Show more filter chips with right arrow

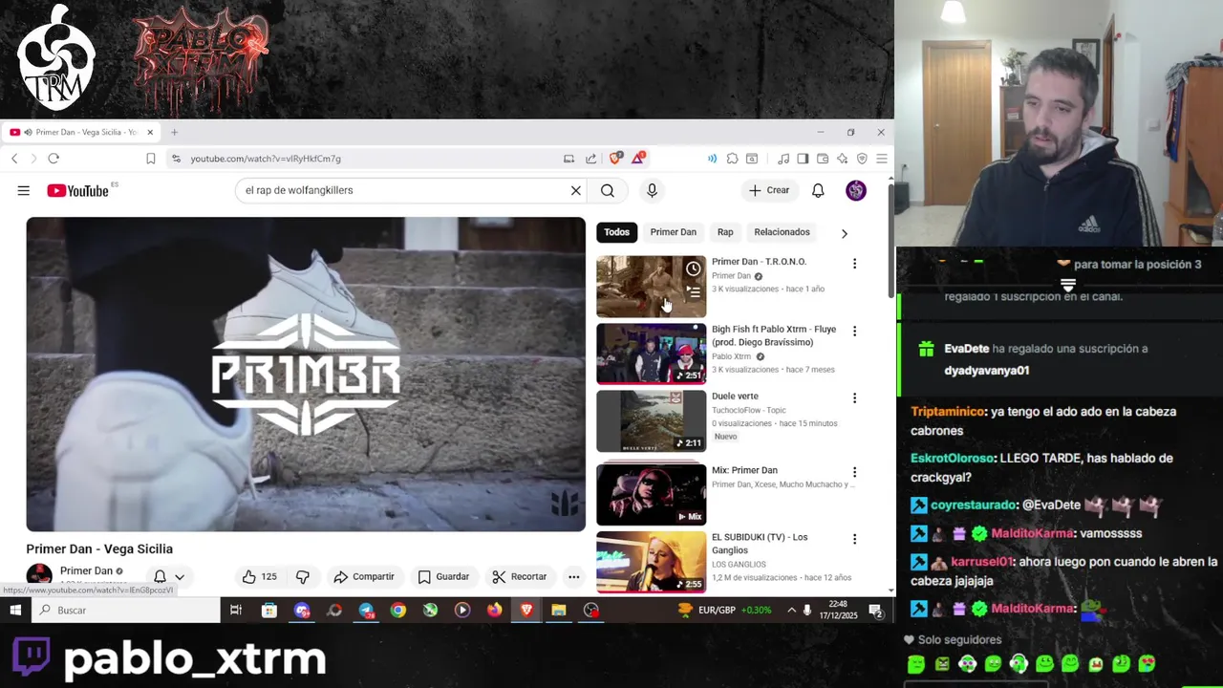click(844, 233)
